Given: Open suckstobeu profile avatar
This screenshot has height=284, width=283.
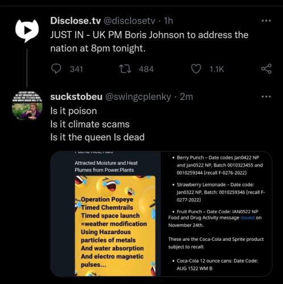Looking at the screenshot, I should 27,105.
